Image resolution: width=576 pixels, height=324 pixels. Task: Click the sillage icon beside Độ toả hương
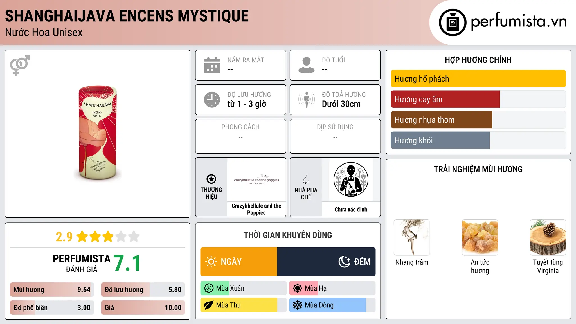[307, 100]
